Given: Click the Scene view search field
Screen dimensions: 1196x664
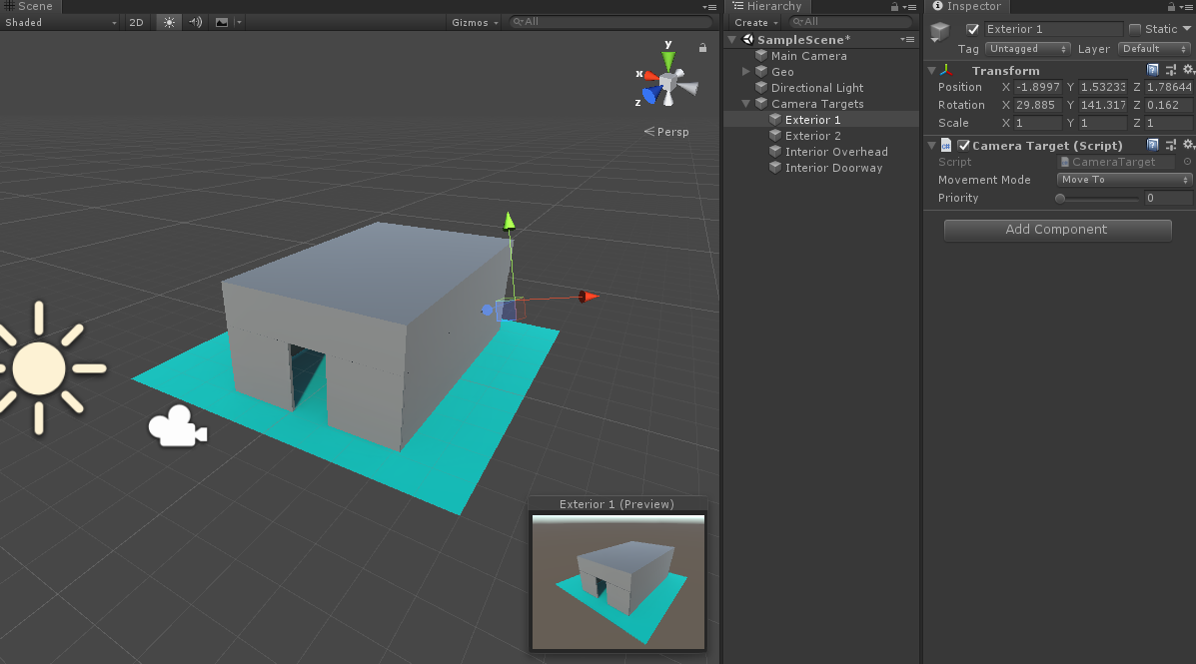Looking at the screenshot, I should (610, 22).
